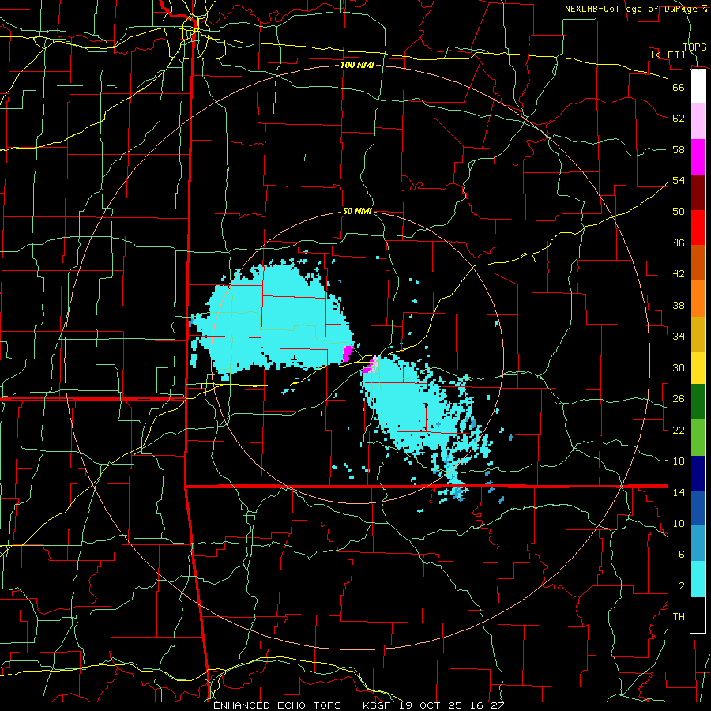Click the [K FT] unit label
The image size is (711, 711).
(x=668, y=55)
